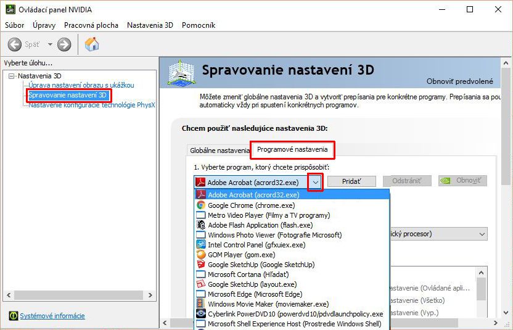Select GOM Player (gom.exe) entry
This screenshot has height=330, width=513.
[292, 254]
